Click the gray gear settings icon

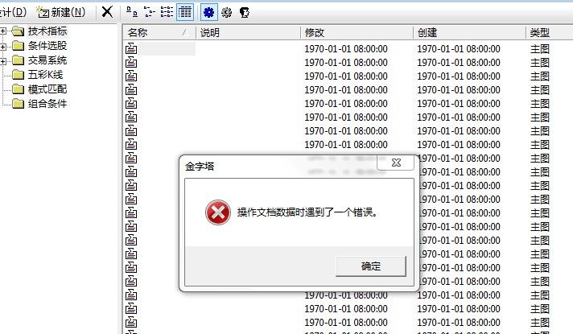[227, 12]
